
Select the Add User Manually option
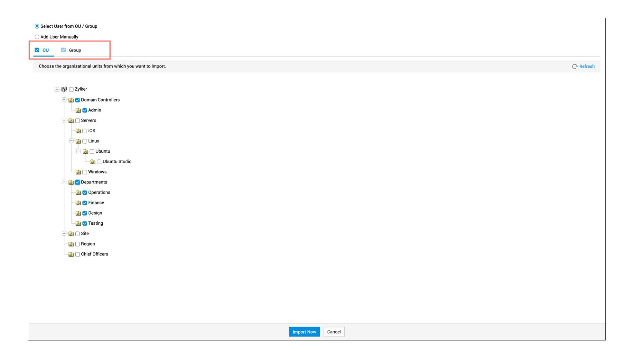tap(37, 37)
